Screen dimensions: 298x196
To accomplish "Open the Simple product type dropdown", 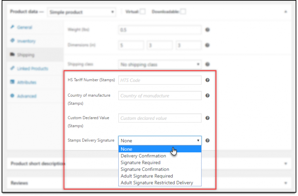I will coord(81,12).
